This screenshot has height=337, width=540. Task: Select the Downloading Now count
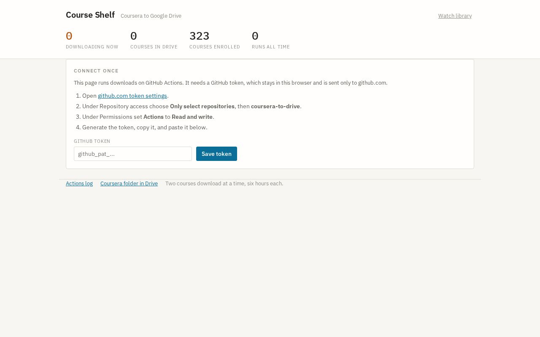[x=69, y=36]
